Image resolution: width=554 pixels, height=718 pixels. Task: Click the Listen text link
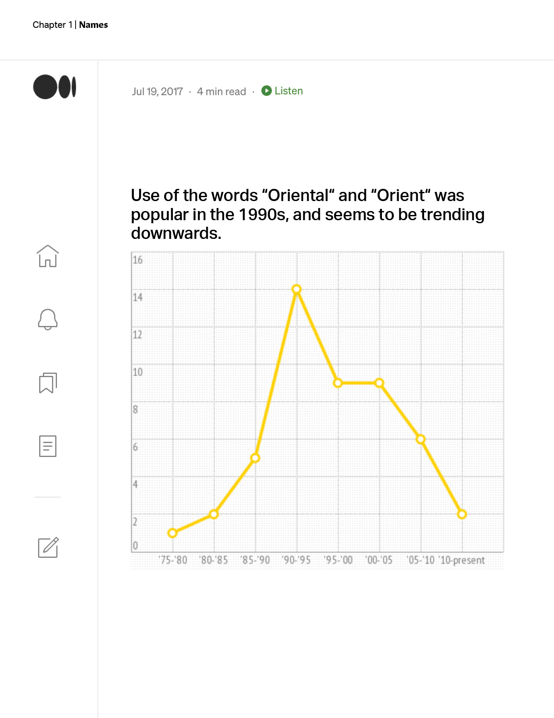point(289,91)
